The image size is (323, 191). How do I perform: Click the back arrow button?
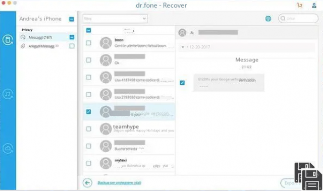pos(87,182)
